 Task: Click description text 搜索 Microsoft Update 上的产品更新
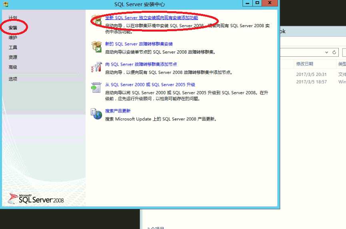[161, 119]
